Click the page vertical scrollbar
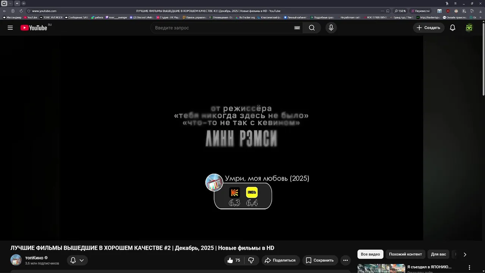This screenshot has width=485, height=273. (483, 59)
